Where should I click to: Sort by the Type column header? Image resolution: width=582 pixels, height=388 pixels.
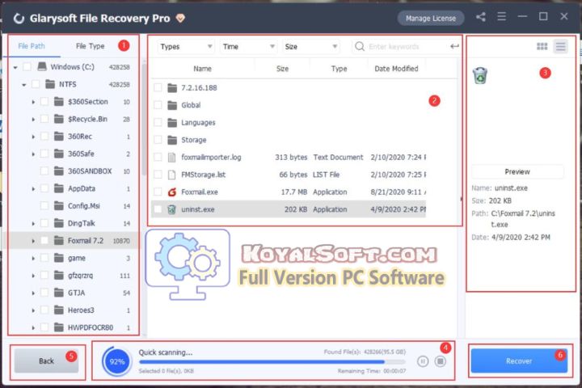[339, 69]
